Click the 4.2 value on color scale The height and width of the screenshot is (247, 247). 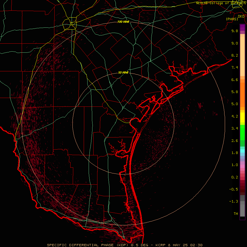coord(235,116)
